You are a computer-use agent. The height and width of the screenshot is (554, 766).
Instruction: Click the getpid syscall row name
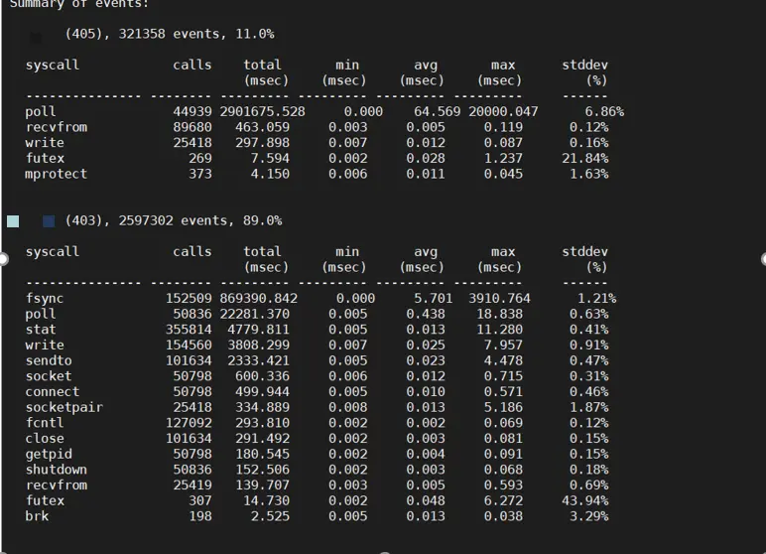49,454
